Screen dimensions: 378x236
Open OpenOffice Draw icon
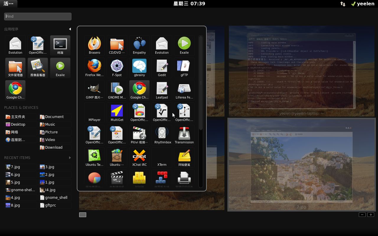coord(184,113)
